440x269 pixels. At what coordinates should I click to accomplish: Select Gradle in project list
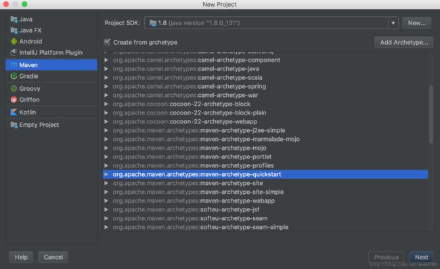pos(51,76)
